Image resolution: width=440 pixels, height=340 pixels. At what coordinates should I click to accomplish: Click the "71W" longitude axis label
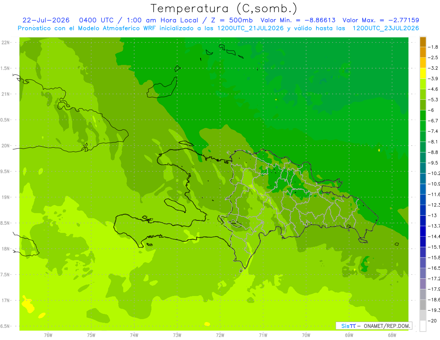tap(263, 335)
